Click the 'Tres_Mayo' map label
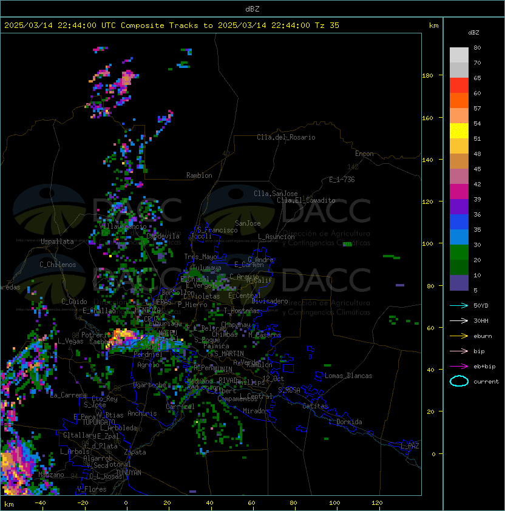 point(200,257)
